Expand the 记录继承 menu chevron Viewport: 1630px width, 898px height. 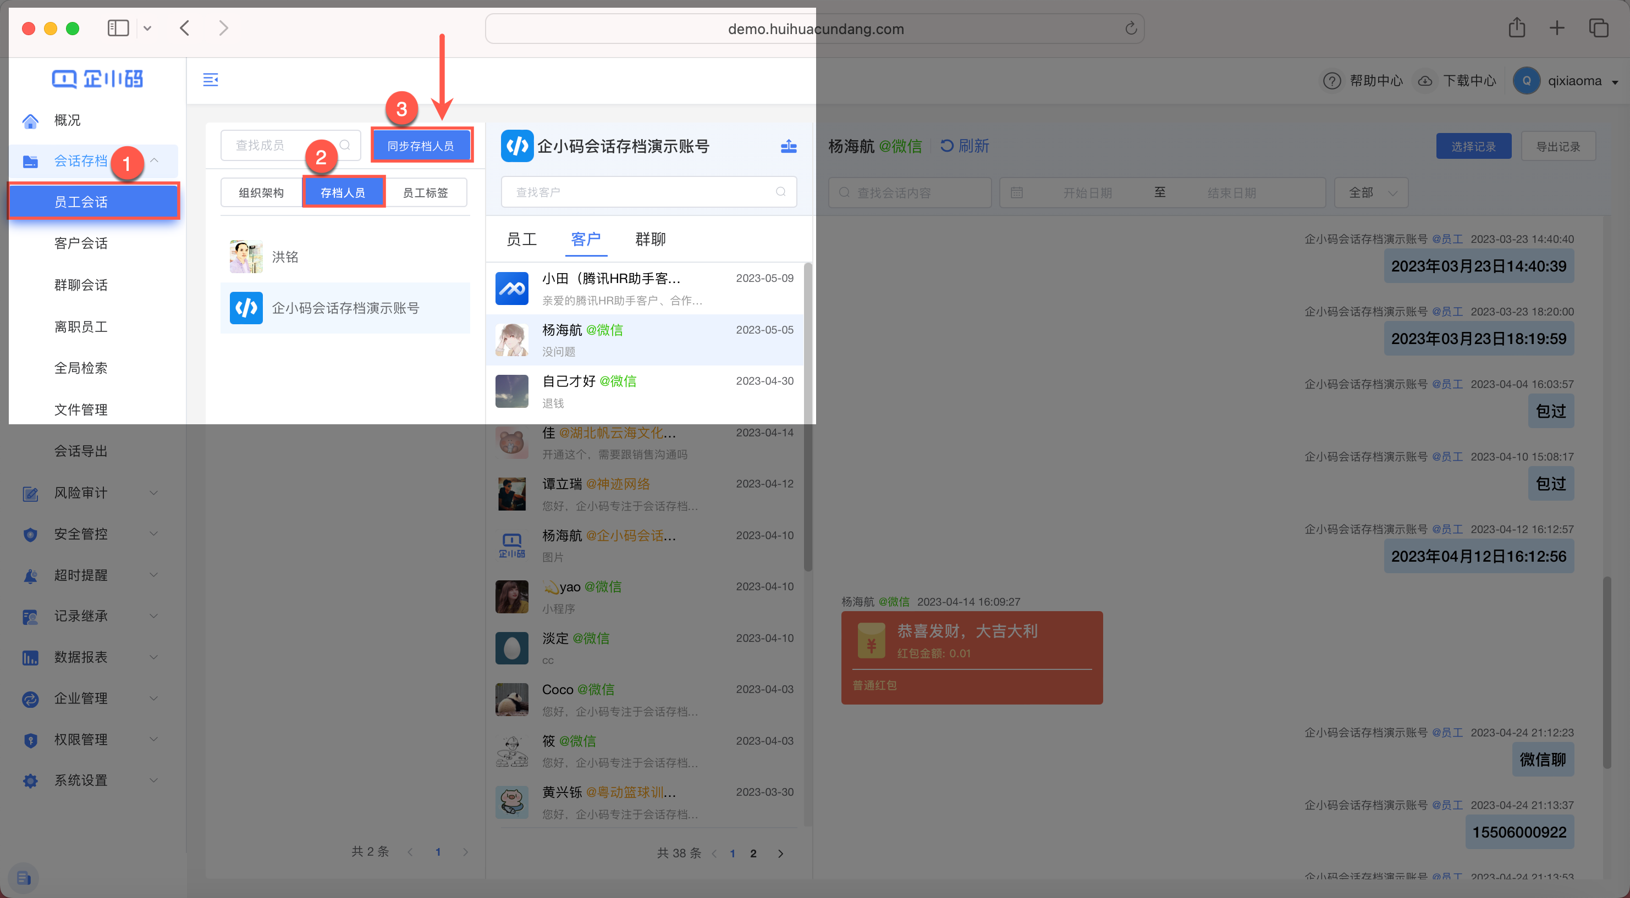coord(154,616)
